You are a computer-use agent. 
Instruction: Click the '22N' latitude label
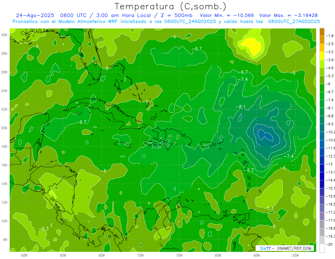tap(5, 109)
